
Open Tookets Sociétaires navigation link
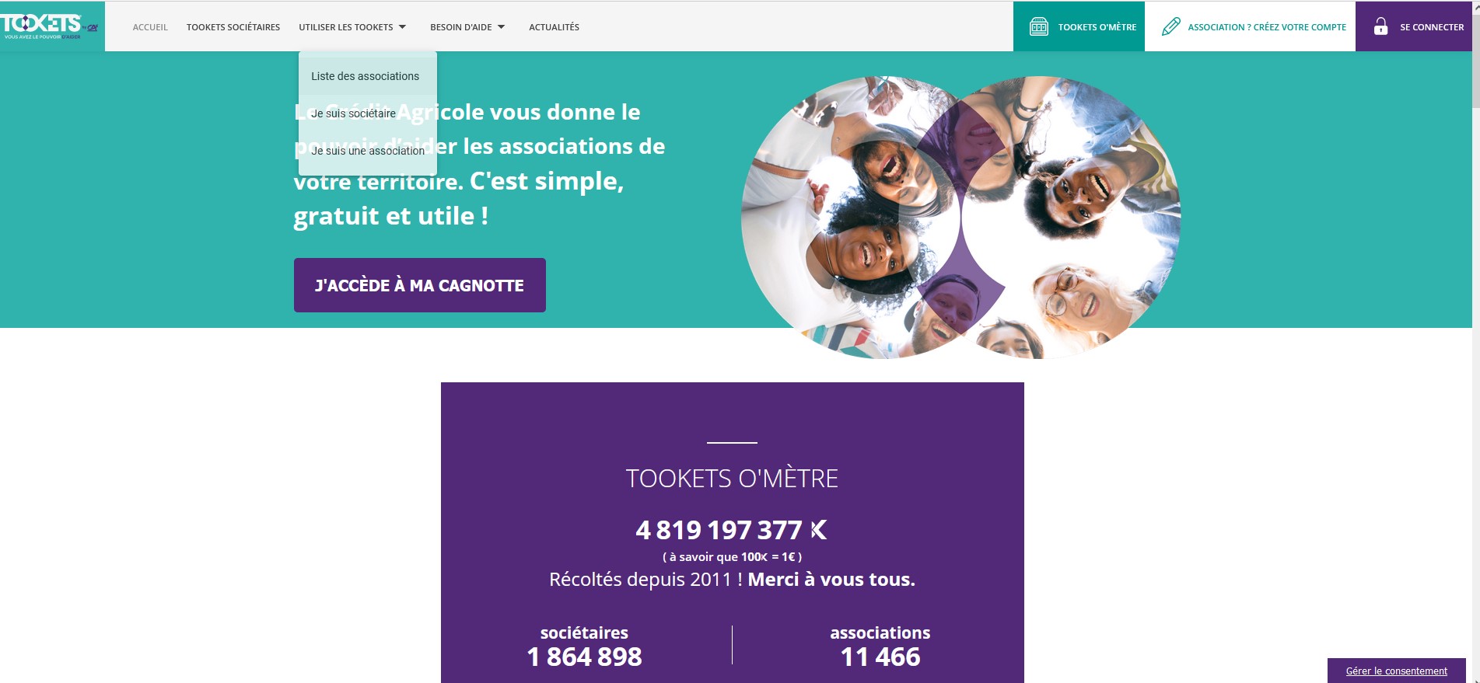pyautogui.click(x=233, y=27)
